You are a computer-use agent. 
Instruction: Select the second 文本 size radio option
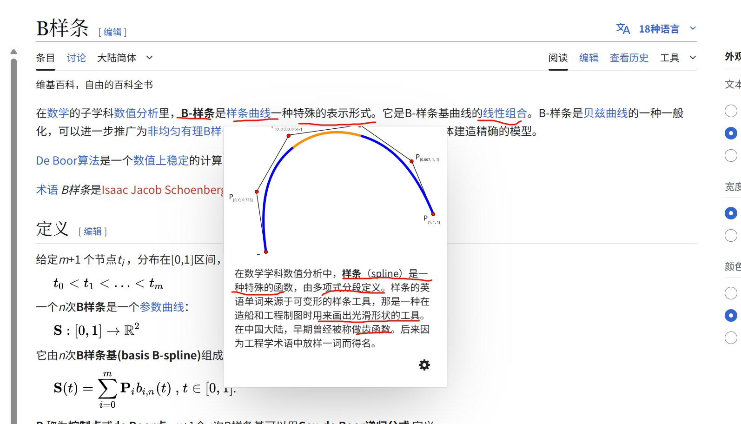pos(731,133)
